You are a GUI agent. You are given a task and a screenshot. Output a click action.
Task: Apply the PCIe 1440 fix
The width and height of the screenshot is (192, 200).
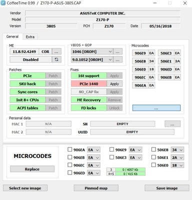coord(114,84)
